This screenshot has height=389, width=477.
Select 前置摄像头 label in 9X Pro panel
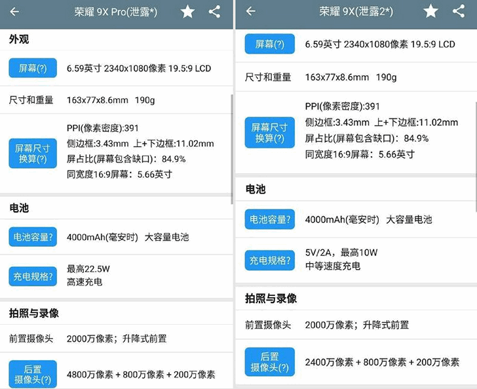coord(31,338)
